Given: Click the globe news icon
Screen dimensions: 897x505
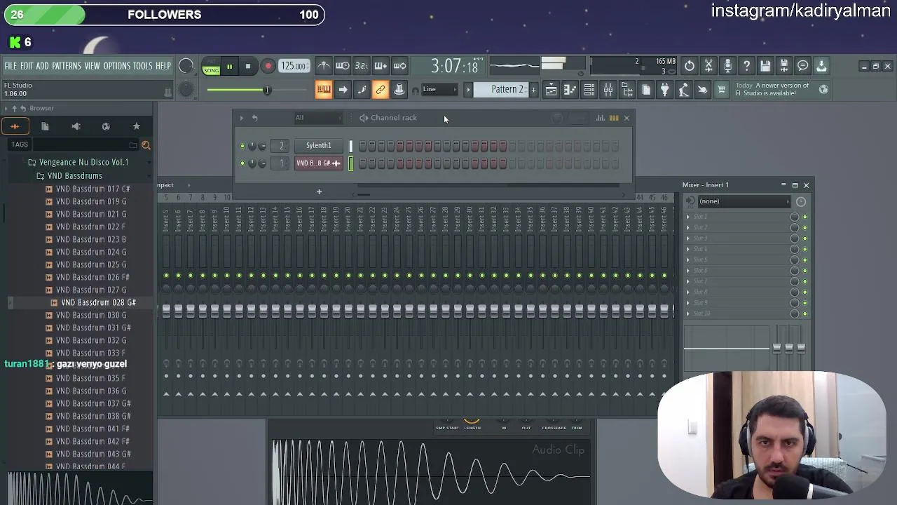Looking at the screenshot, I should coord(823,89).
